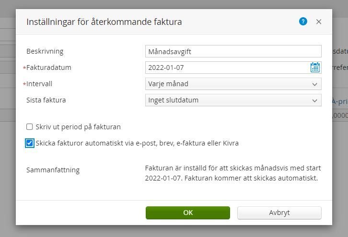This screenshot has width=348, height=237.
Task: Confirm settings with the green OK button
Action: click(x=188, y=213)
